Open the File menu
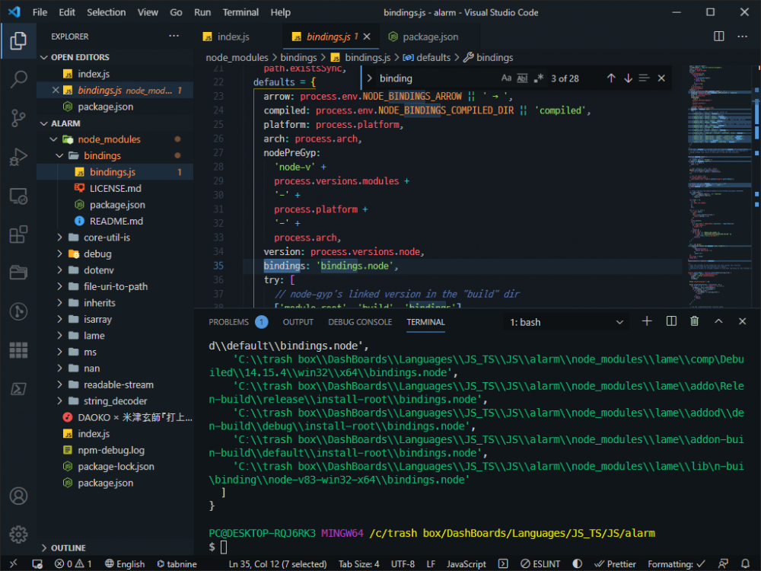 (x=40, y=12)
